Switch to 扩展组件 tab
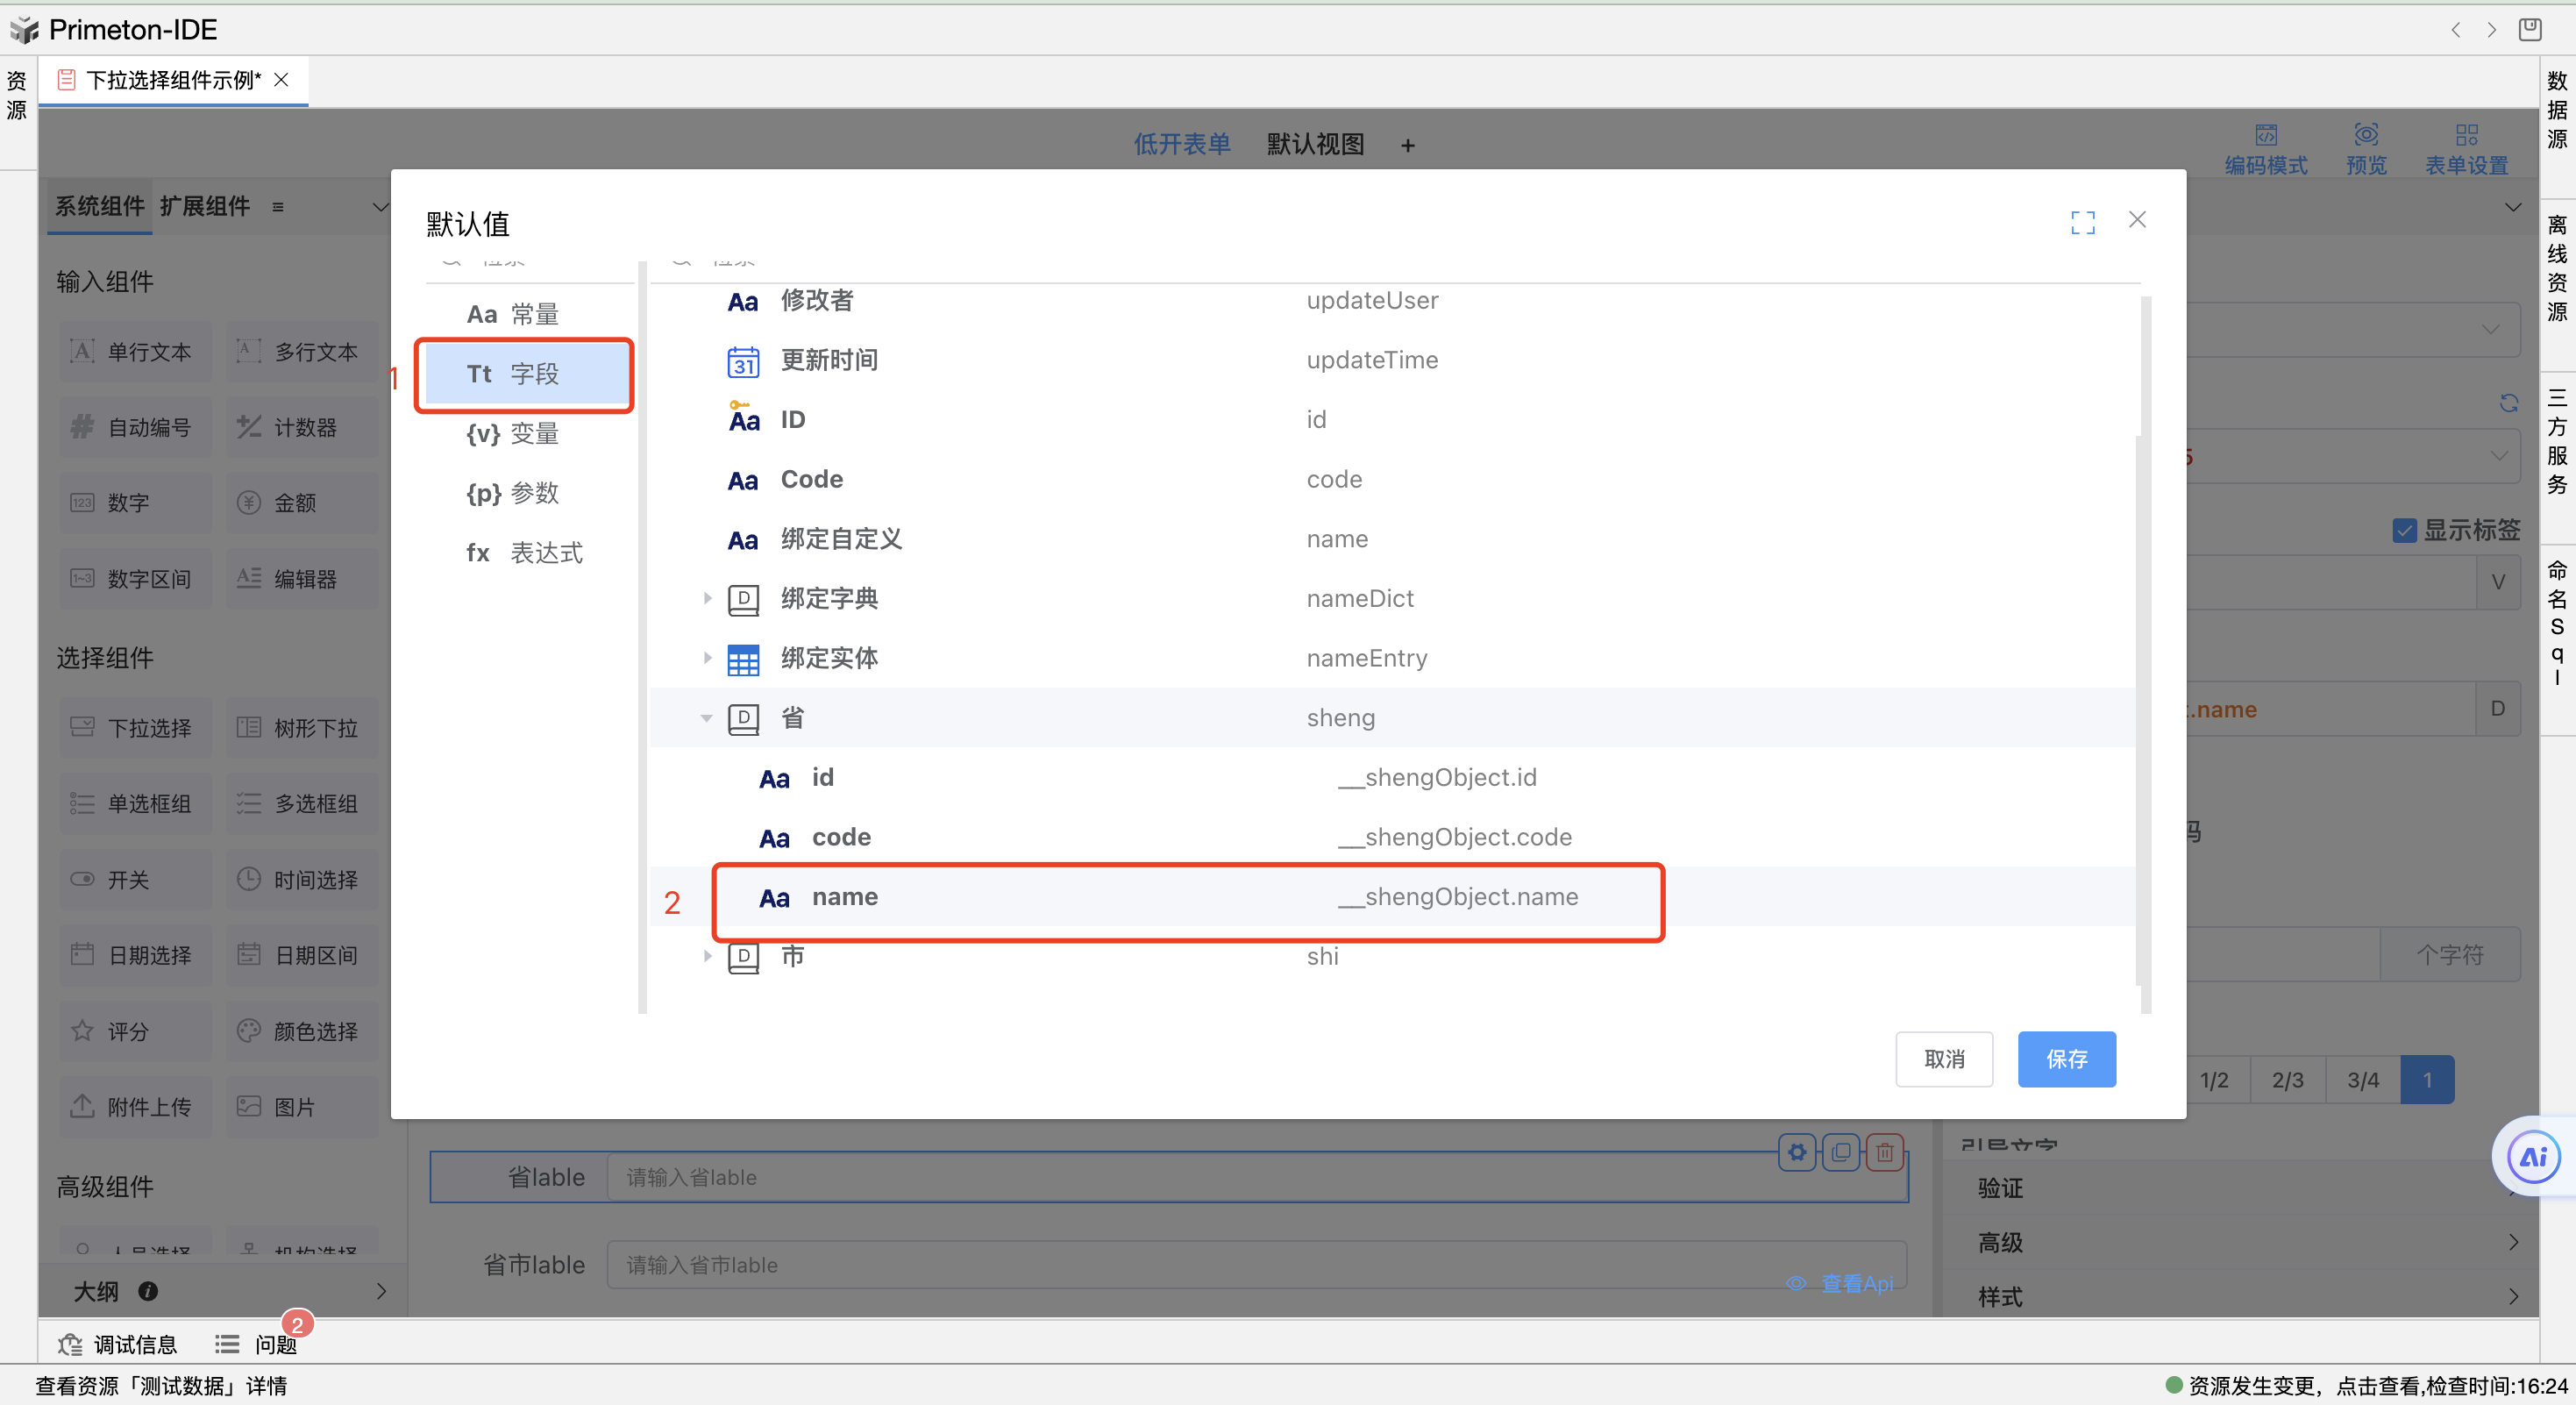Viewport: 2576px width, 1405px height. pos(204,206)
